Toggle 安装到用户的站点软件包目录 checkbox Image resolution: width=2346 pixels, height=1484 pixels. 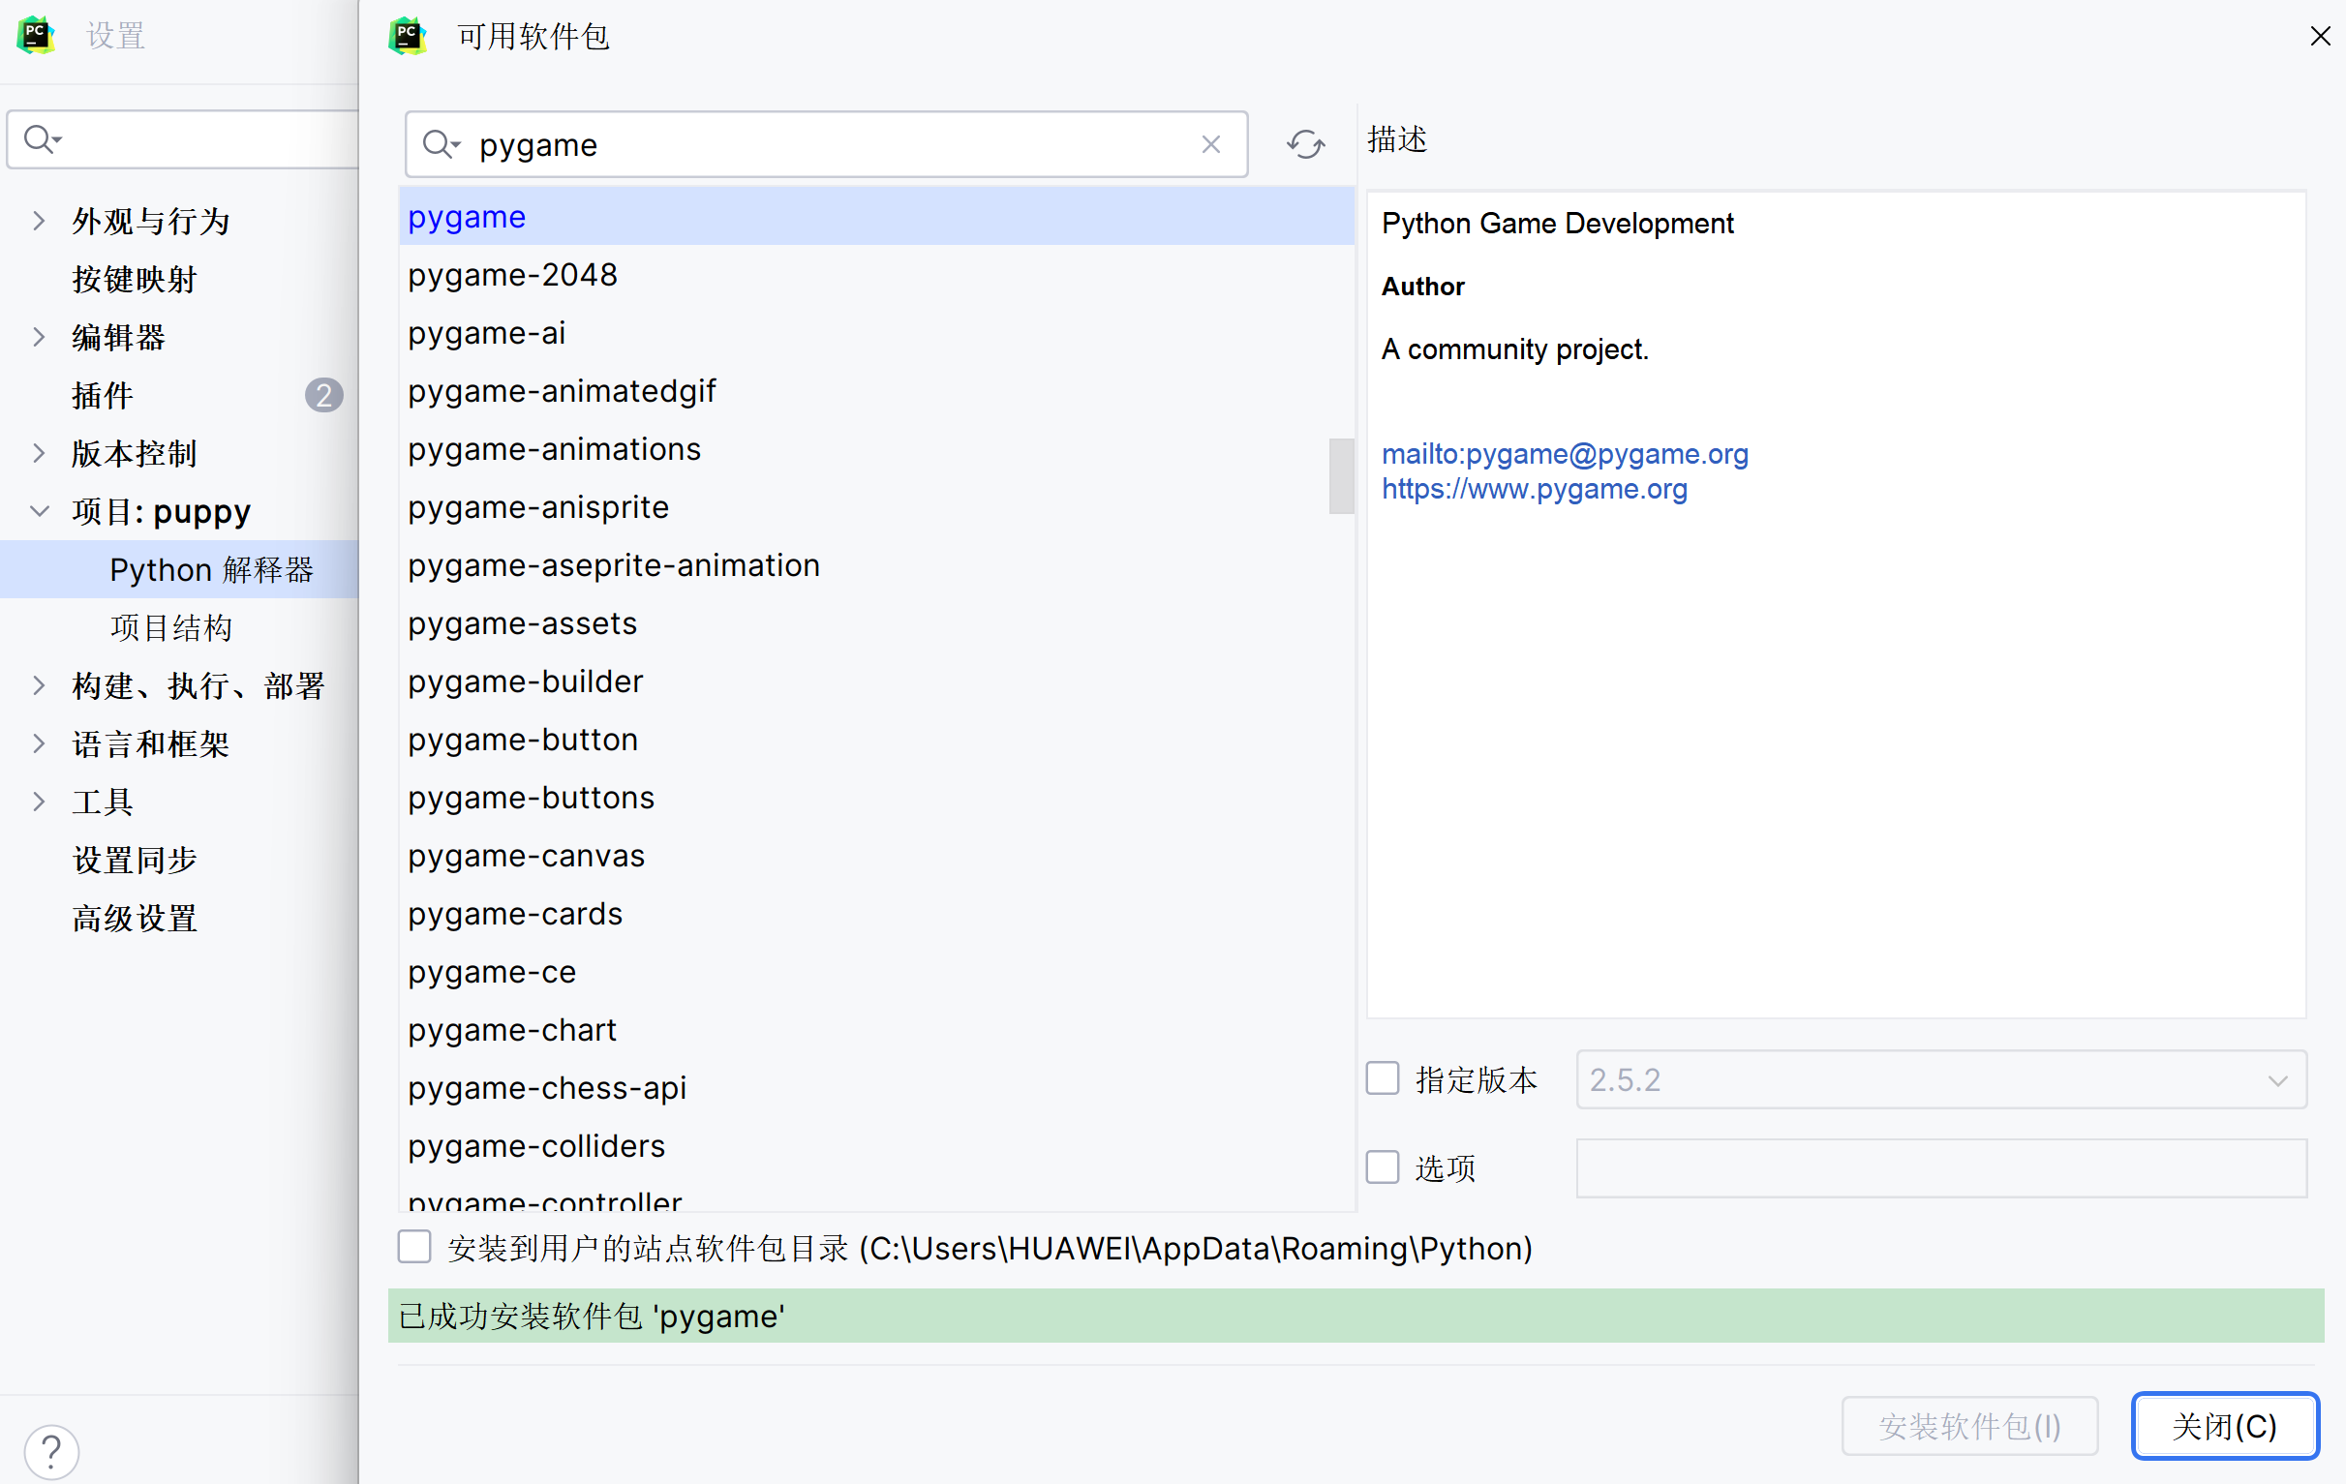click(x=414, y=1248)
